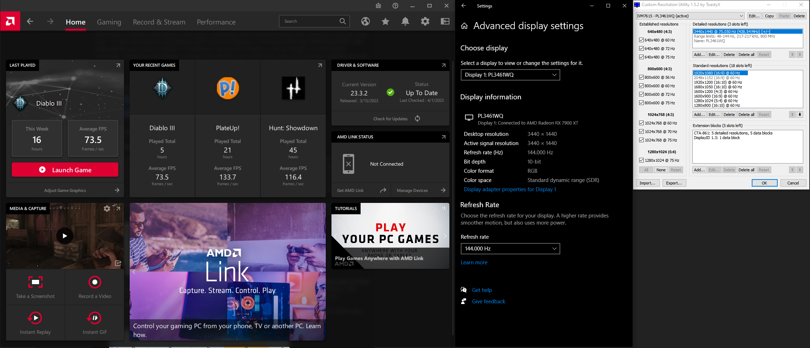Screen dimensions: 810x348
Task: Open the favorites star icon
Action: tap(385, 22)
